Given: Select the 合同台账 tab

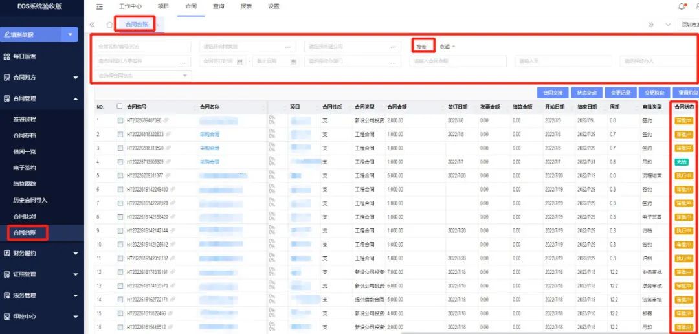Looking at the screenshot, I should point(135,25).
